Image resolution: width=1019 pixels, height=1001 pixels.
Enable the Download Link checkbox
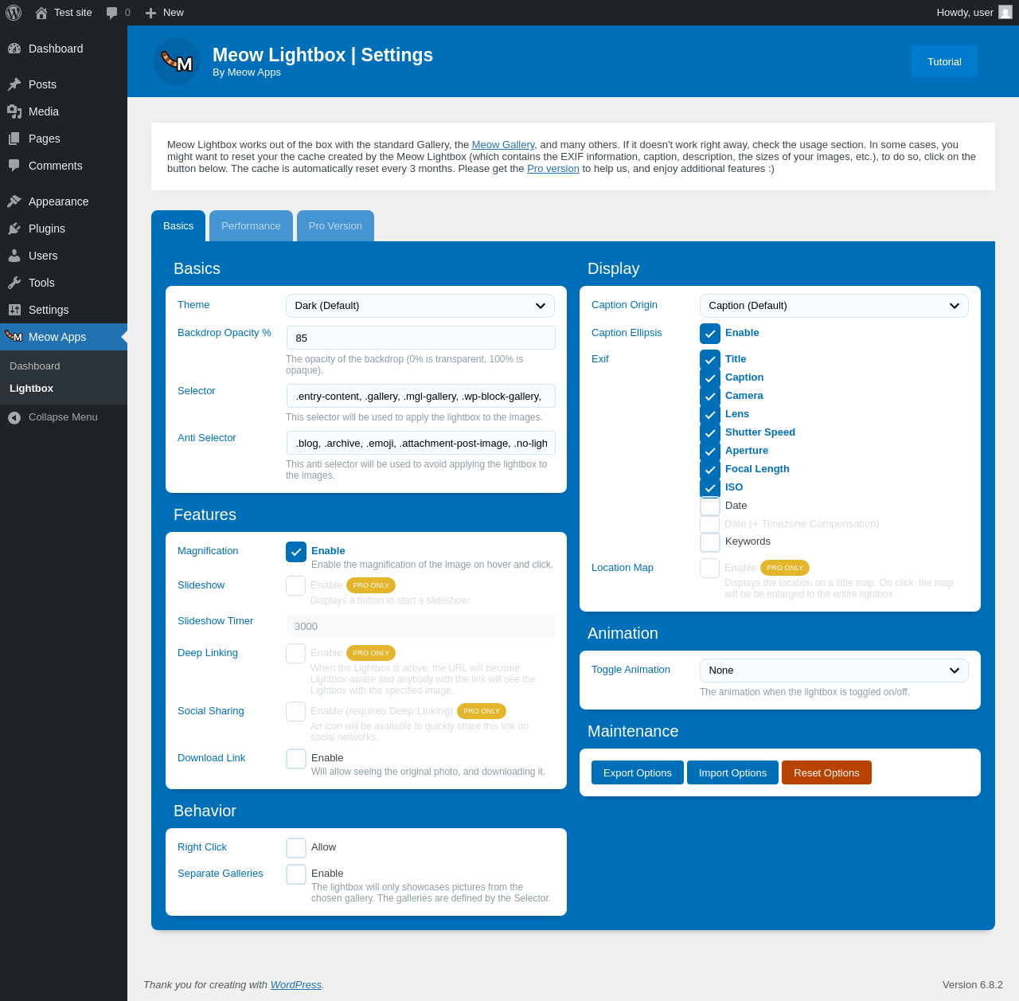[x=296, y=759]
